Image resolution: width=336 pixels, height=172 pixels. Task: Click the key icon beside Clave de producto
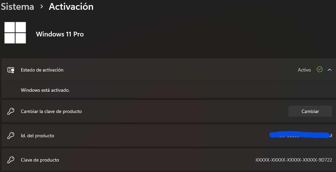click(11, 160)
